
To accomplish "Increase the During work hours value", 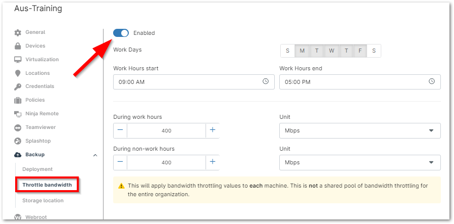I will coord(213,130).
